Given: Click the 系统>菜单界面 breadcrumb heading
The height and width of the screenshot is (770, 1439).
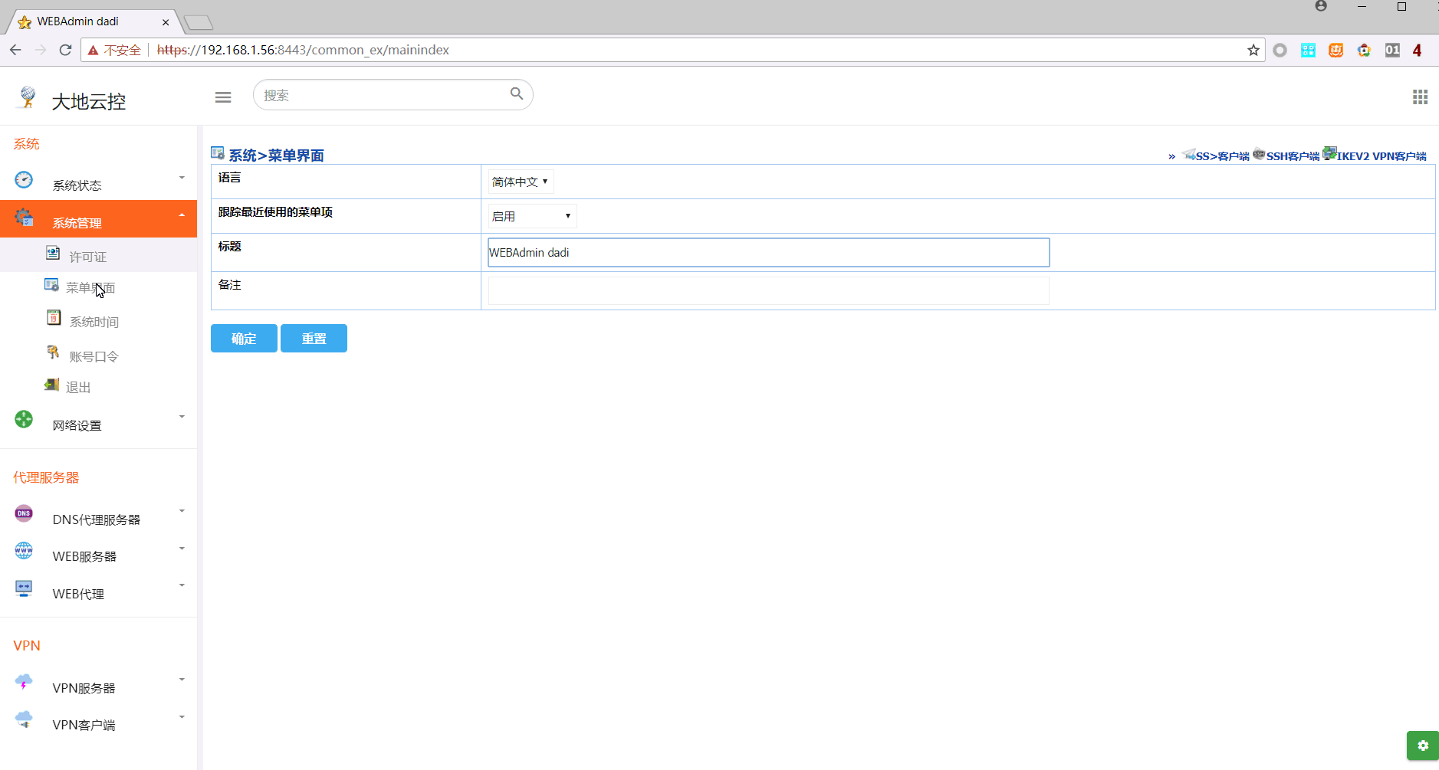Looking at the screenshot, I should pyautogui.click(x=276, y=156).
